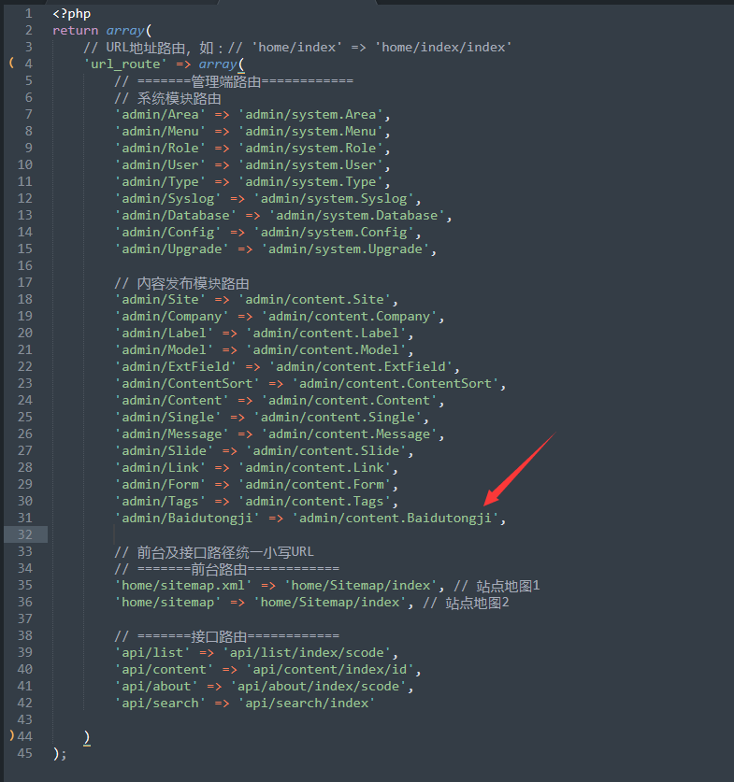734x782 pixels.
Task: Click line number 45 in the gutter
Action: [25, 753]
